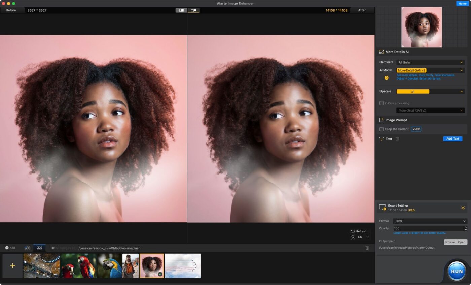Select the mosque dome interior thumbnail
The image size is (471, 285).
click(x=41, y=266)
